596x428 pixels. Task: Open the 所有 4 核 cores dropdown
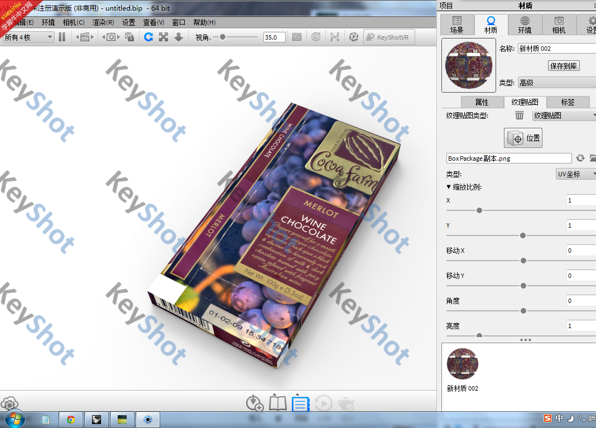(x=28, y=37)
